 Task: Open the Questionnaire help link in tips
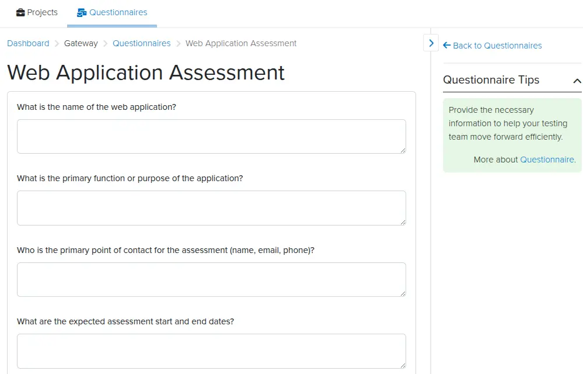pos(547,160)
